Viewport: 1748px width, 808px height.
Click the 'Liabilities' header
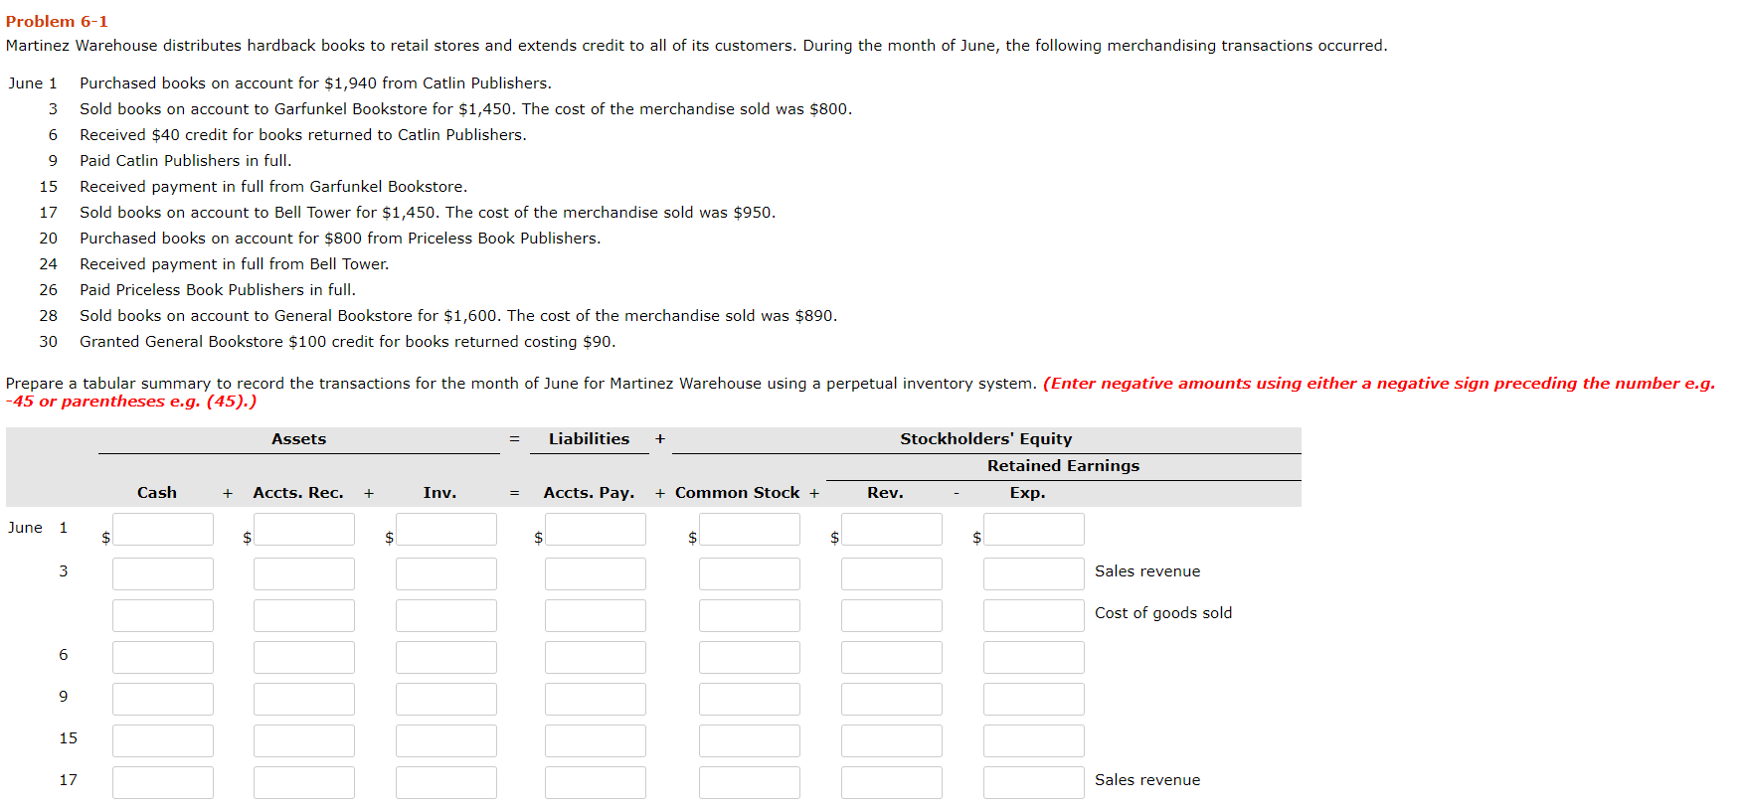click(x=589, y=438)
